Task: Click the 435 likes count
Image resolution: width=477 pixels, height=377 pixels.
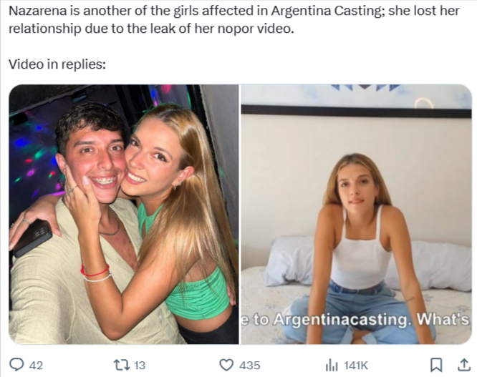Action: (249, 365)
